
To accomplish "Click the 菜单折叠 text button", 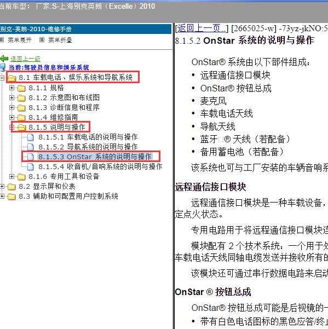I will click(x=60, y=40).
